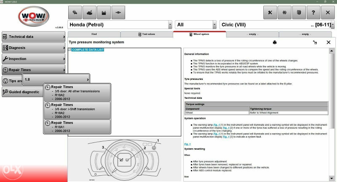Viewport: 337px width, 182px height.
Task: Click the 'Tyre pressures' heading
Action: click(x=193, y=79)
